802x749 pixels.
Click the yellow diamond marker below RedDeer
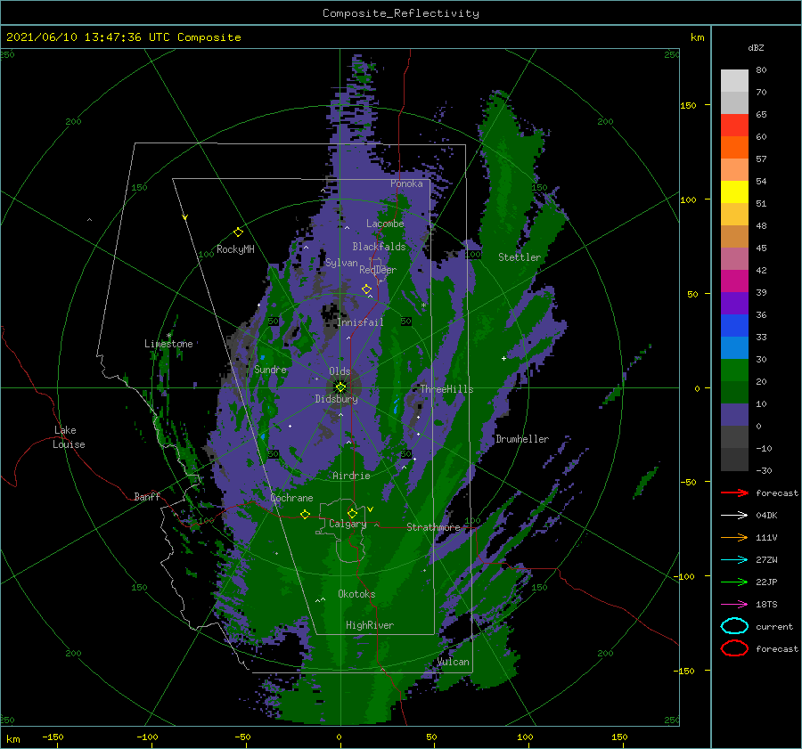366,289
